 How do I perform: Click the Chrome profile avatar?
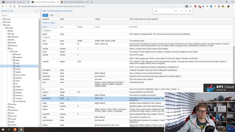tap(228, 7)
